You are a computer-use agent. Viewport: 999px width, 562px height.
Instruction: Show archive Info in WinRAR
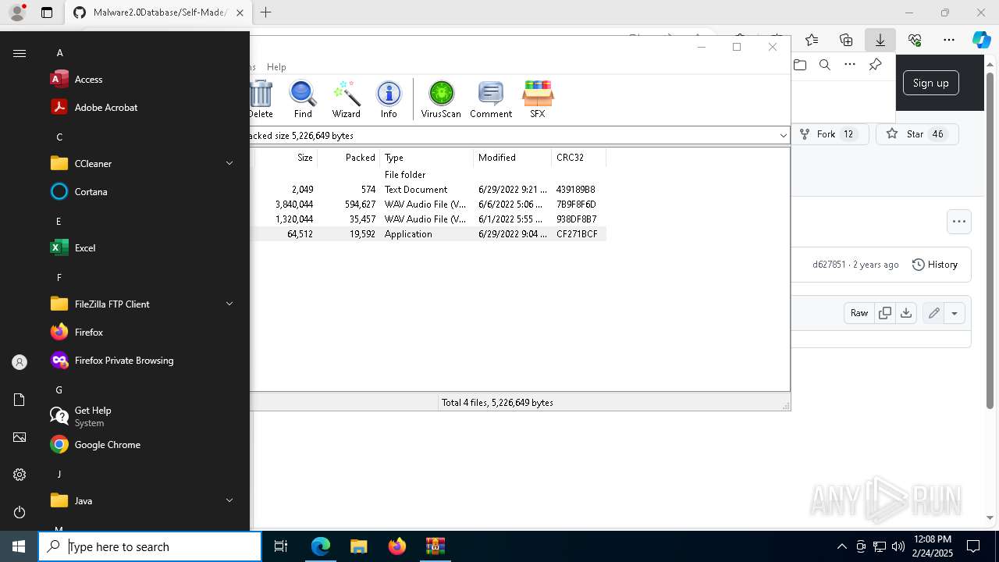(389, 99)
